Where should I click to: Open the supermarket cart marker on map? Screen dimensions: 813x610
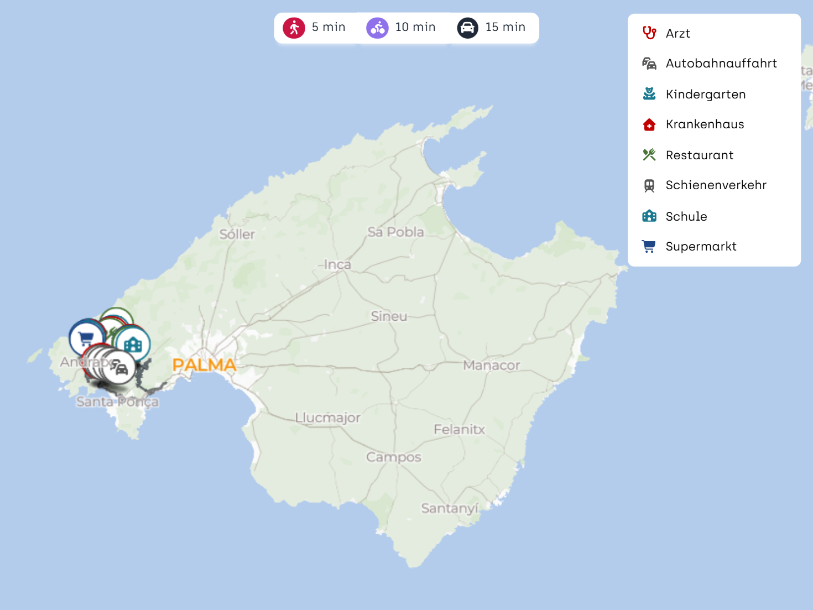[86, 337]
